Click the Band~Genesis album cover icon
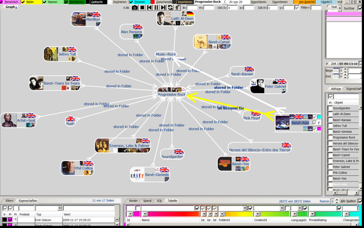364x228 pixels. tap(137, 174)
